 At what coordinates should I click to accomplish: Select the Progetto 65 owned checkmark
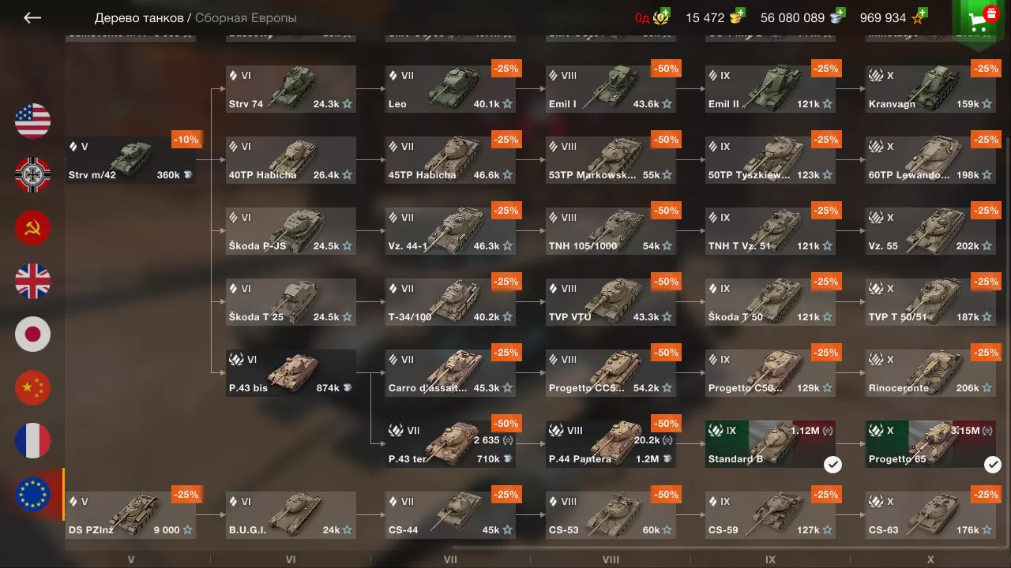point(993,465)
